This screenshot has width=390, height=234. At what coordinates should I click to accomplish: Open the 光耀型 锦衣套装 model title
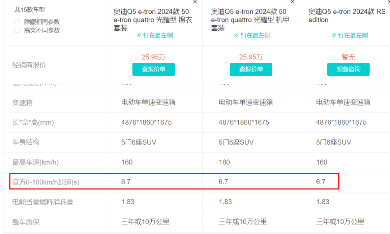153,20
